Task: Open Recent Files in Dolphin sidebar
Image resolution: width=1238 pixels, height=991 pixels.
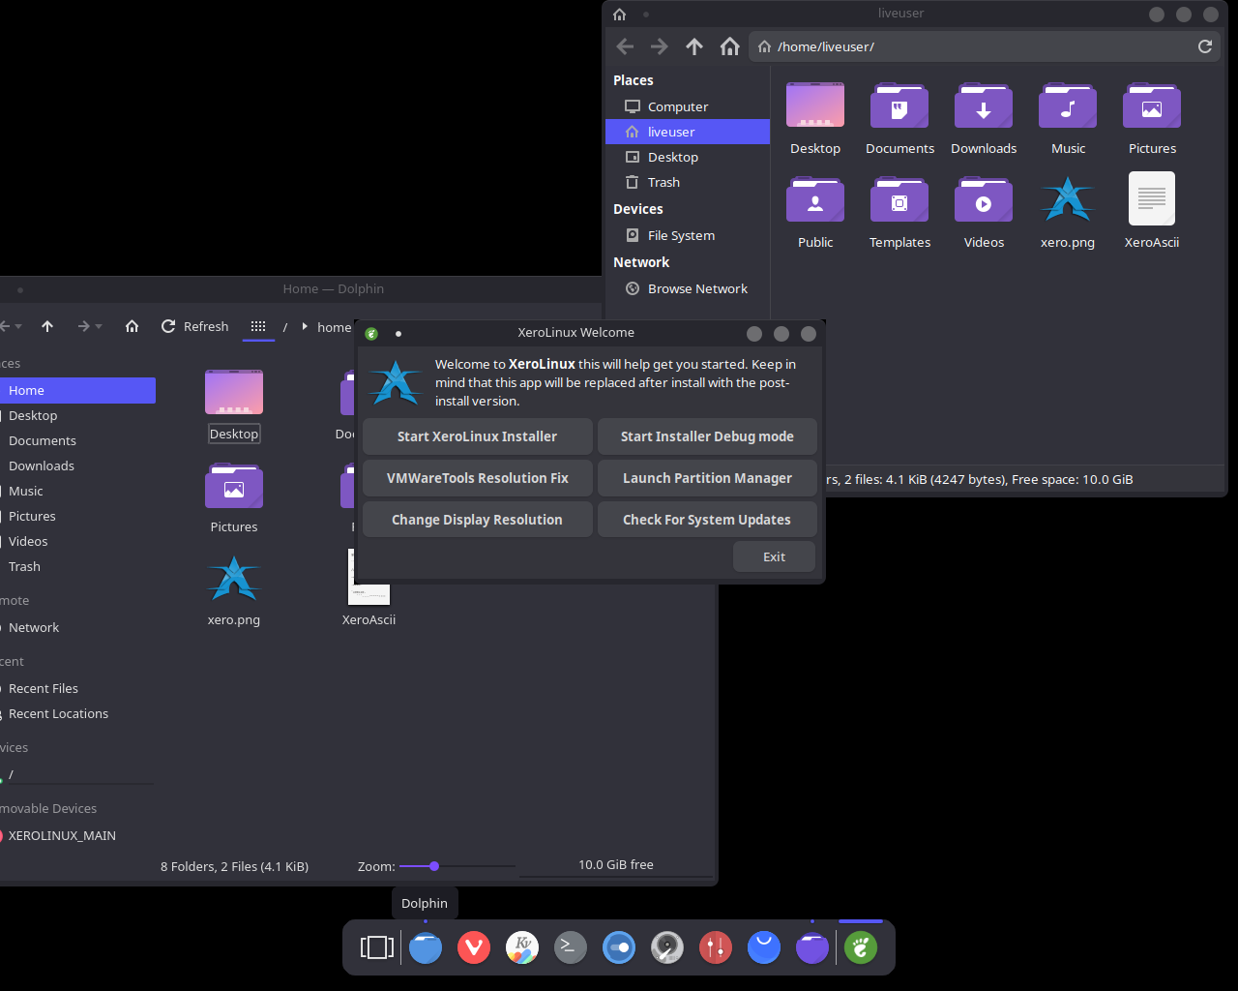Action: [x=77, y=688]
